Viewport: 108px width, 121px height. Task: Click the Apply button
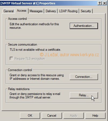[74, 116]
